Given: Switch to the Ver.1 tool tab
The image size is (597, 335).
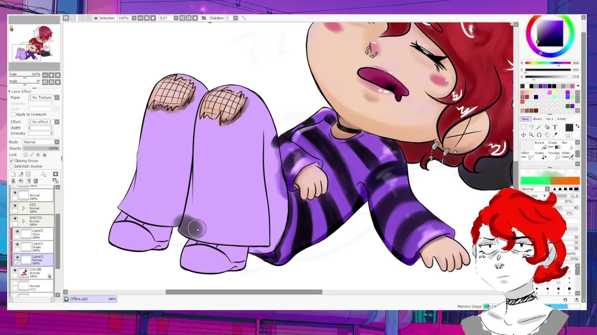Looking at the screenshot, I should click(550, 119).
